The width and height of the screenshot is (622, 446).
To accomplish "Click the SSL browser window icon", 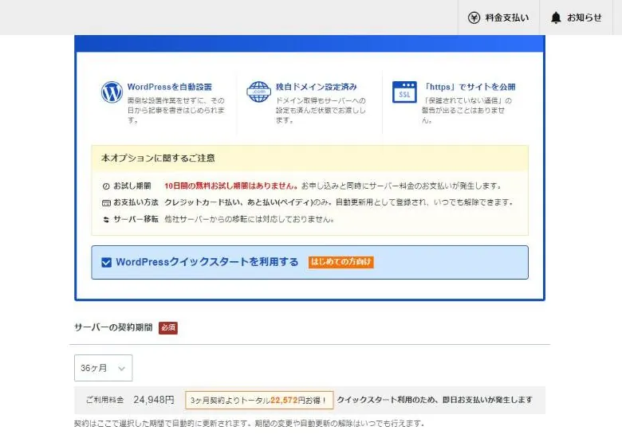I will coord(404,92).
